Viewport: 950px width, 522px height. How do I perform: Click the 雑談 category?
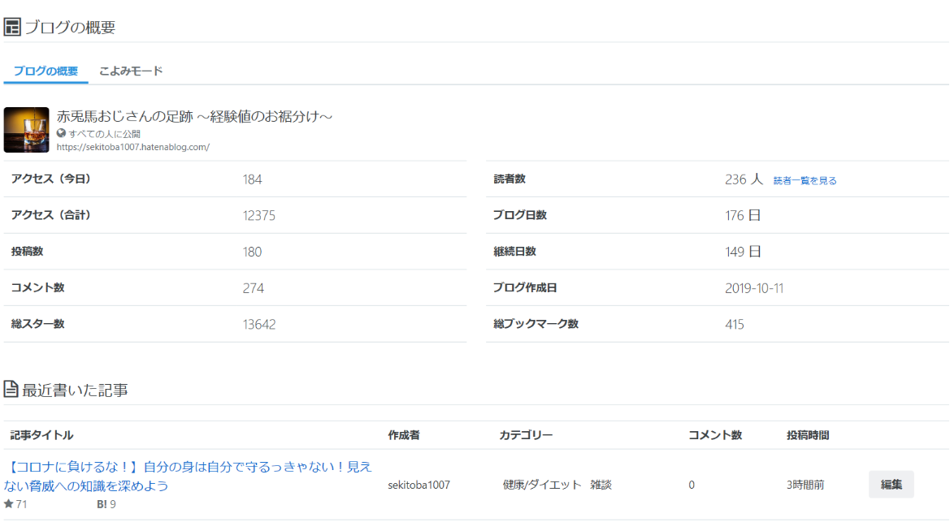601,485
